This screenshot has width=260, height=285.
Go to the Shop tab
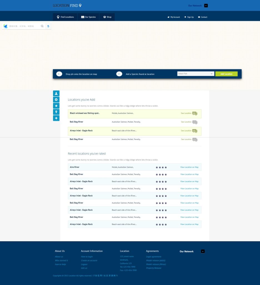pyautogui.click(x=107, y=17)
